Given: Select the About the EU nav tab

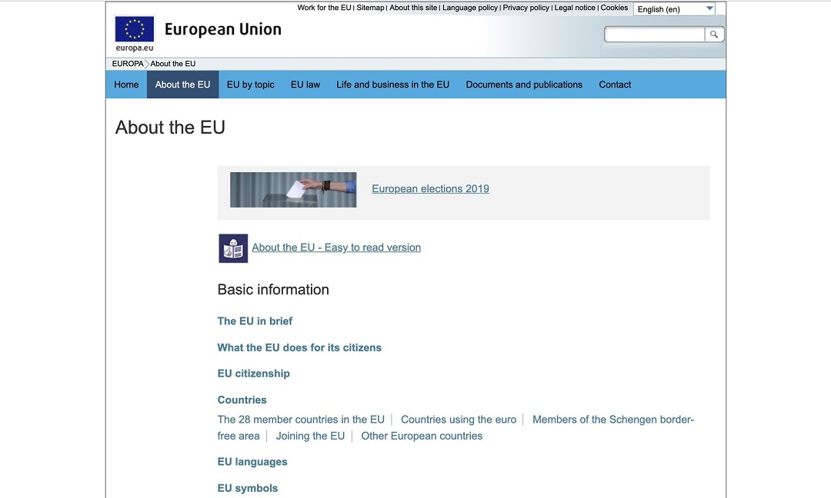Looking at the screenshot, I should [x=183, y=85].
